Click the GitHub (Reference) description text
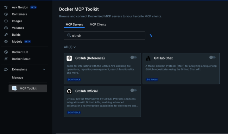The image size is (228, 134). [x=101, y=69]
